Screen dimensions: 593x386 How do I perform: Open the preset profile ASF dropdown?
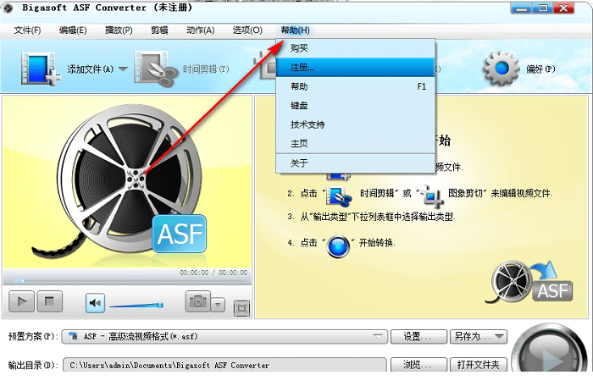tap(224, 336)
